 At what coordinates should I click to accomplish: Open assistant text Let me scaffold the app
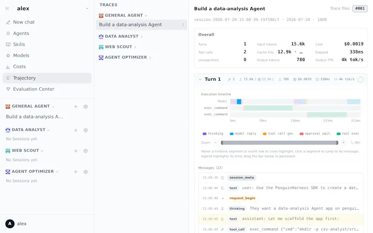pos(281,219)
